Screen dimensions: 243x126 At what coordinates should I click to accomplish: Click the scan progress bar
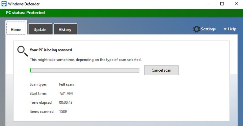click(x=84, y=70)
